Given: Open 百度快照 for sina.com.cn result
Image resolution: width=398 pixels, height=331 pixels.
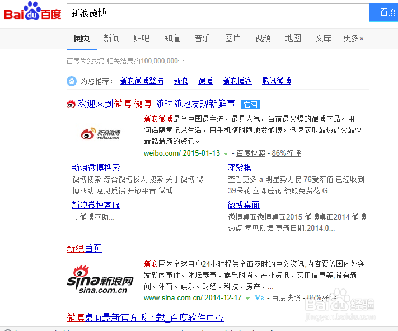Looking at the screenshot, I should click(x=286, y=297).
